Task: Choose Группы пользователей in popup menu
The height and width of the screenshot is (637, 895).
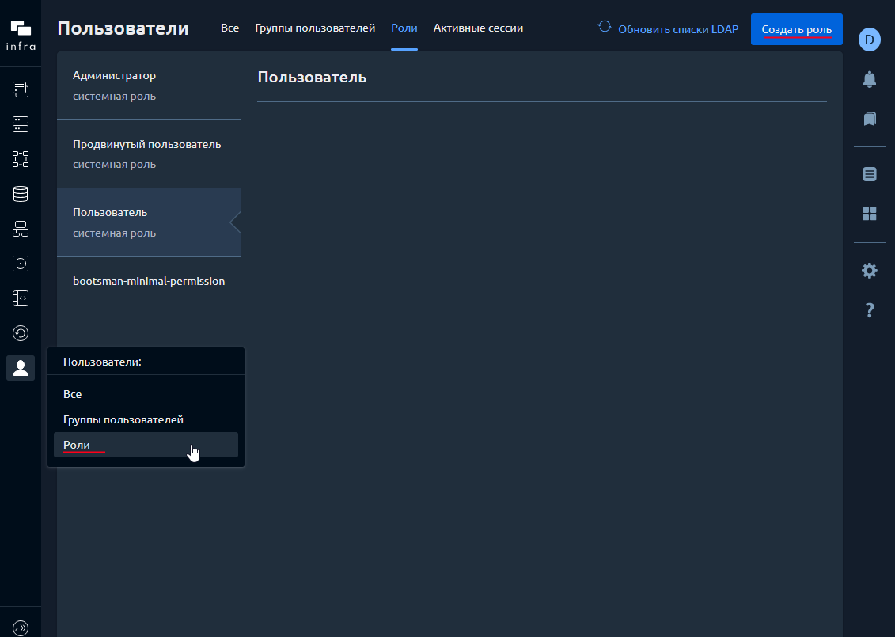Action: 146,419
